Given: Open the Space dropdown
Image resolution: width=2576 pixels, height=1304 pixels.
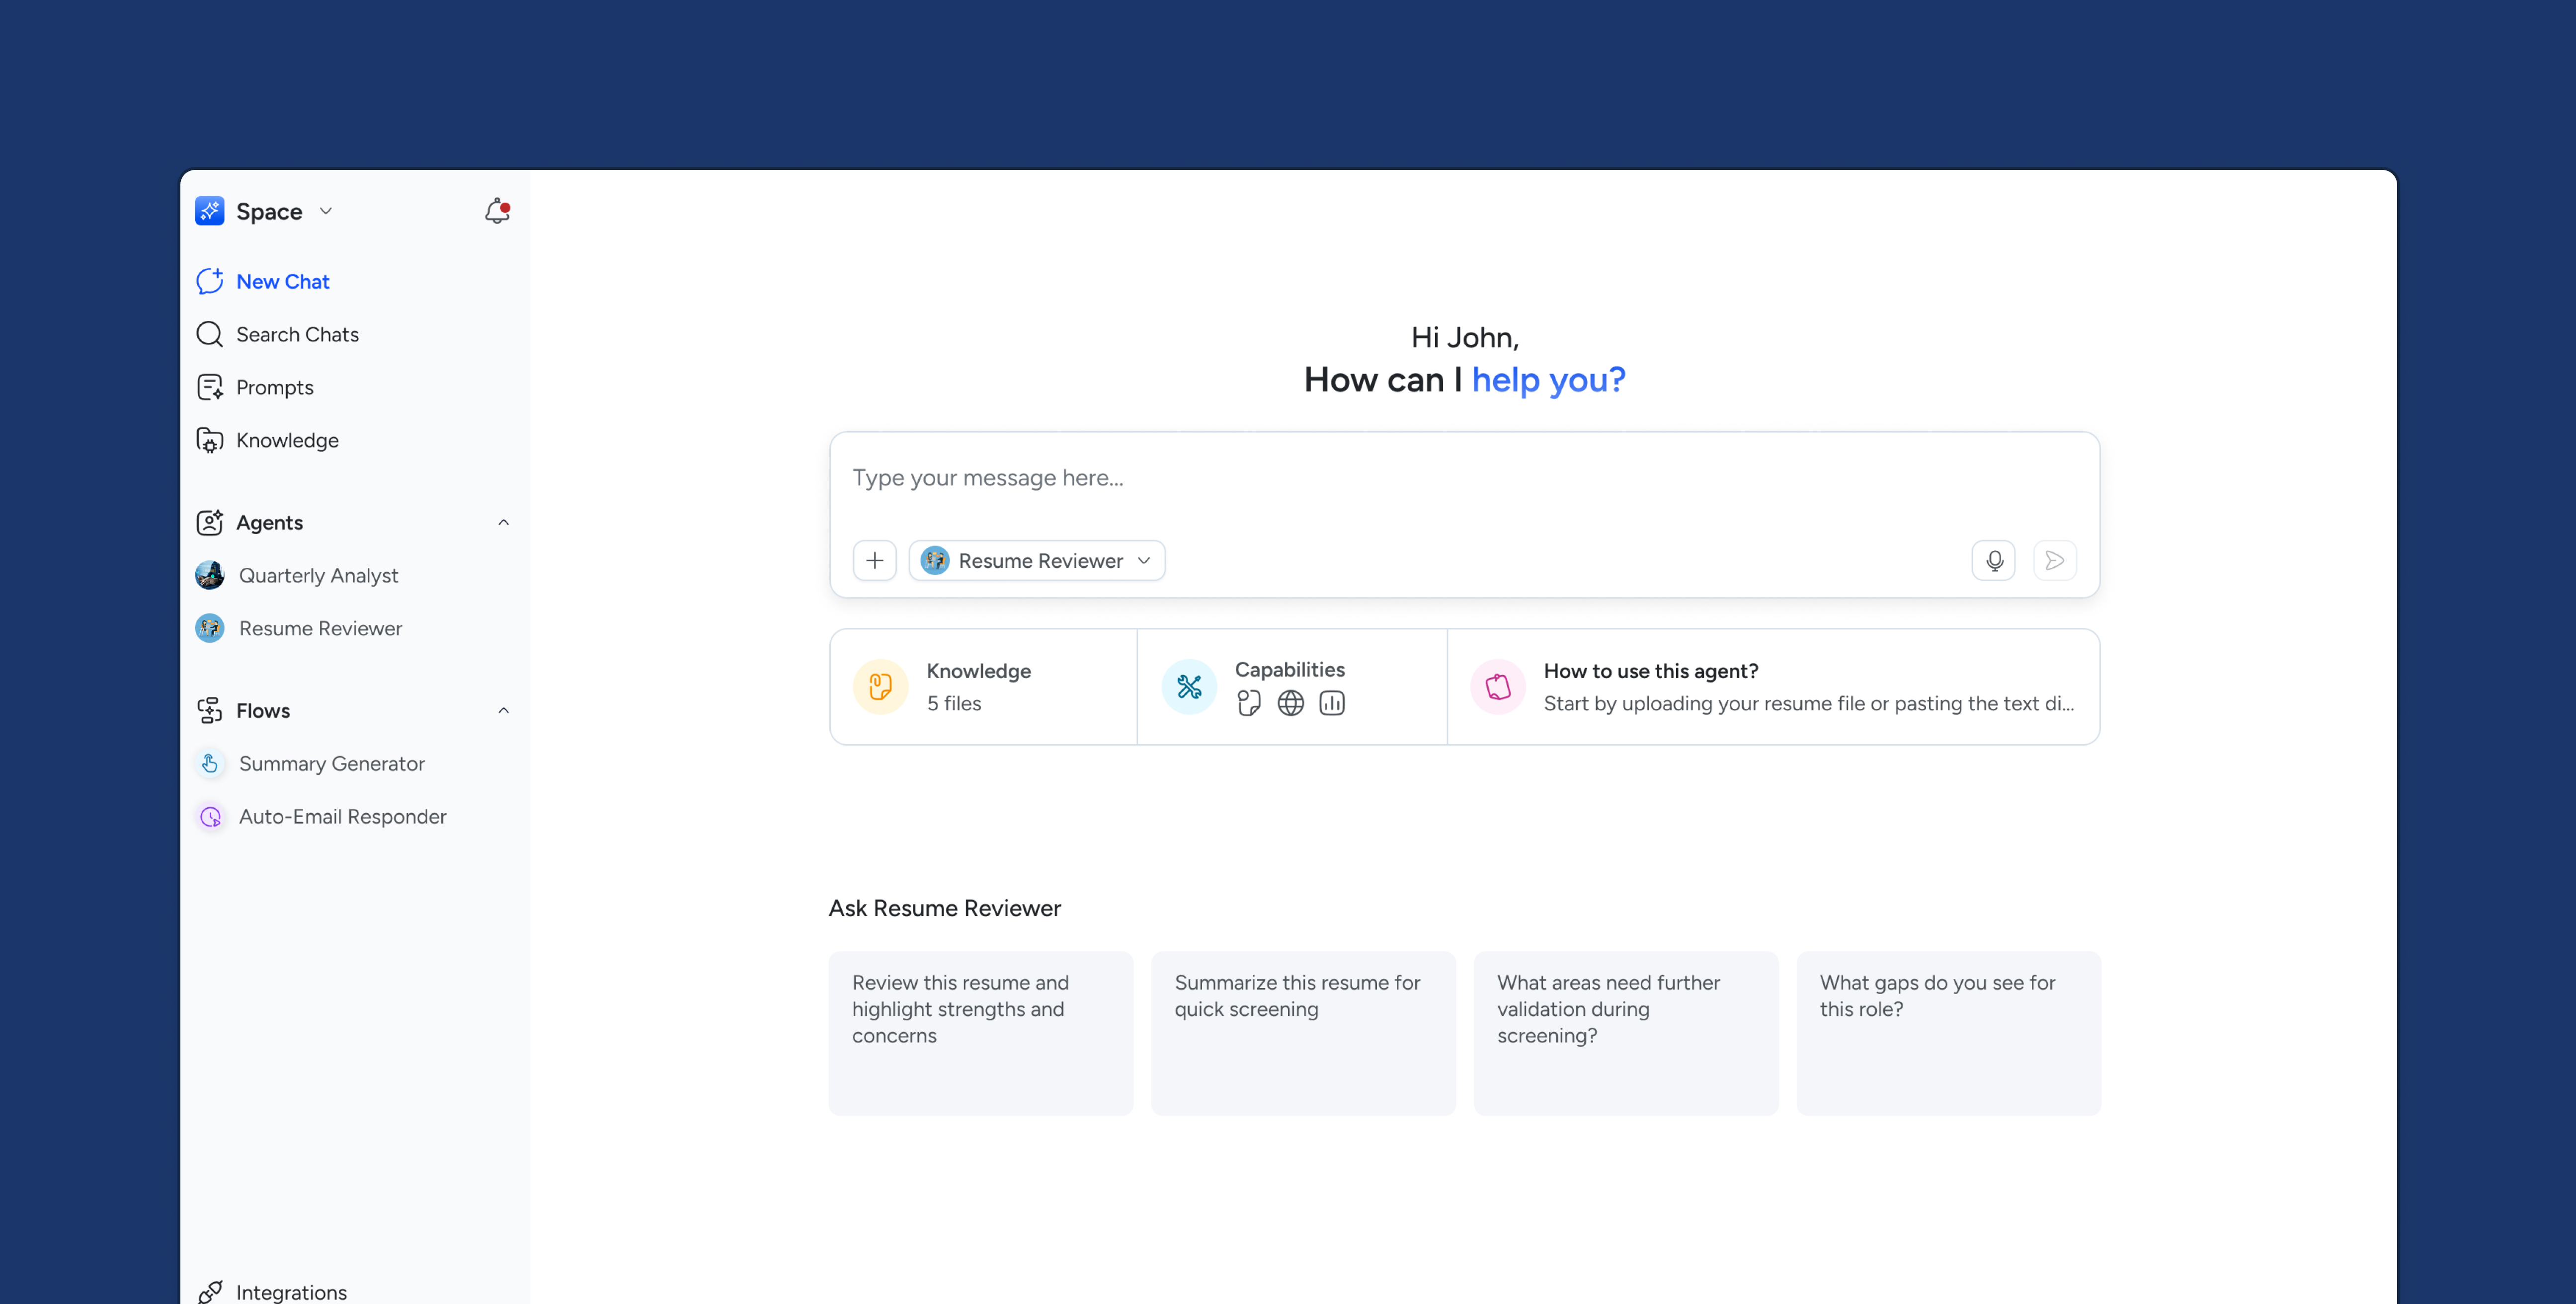Looking at the screenshot, I should coord(325,211).
